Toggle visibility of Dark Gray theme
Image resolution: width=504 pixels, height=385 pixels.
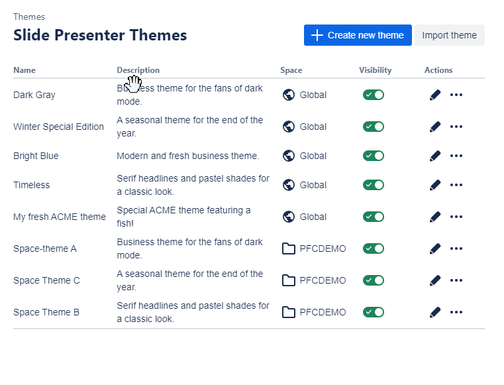pyautogui.click(x=373, y=95)
